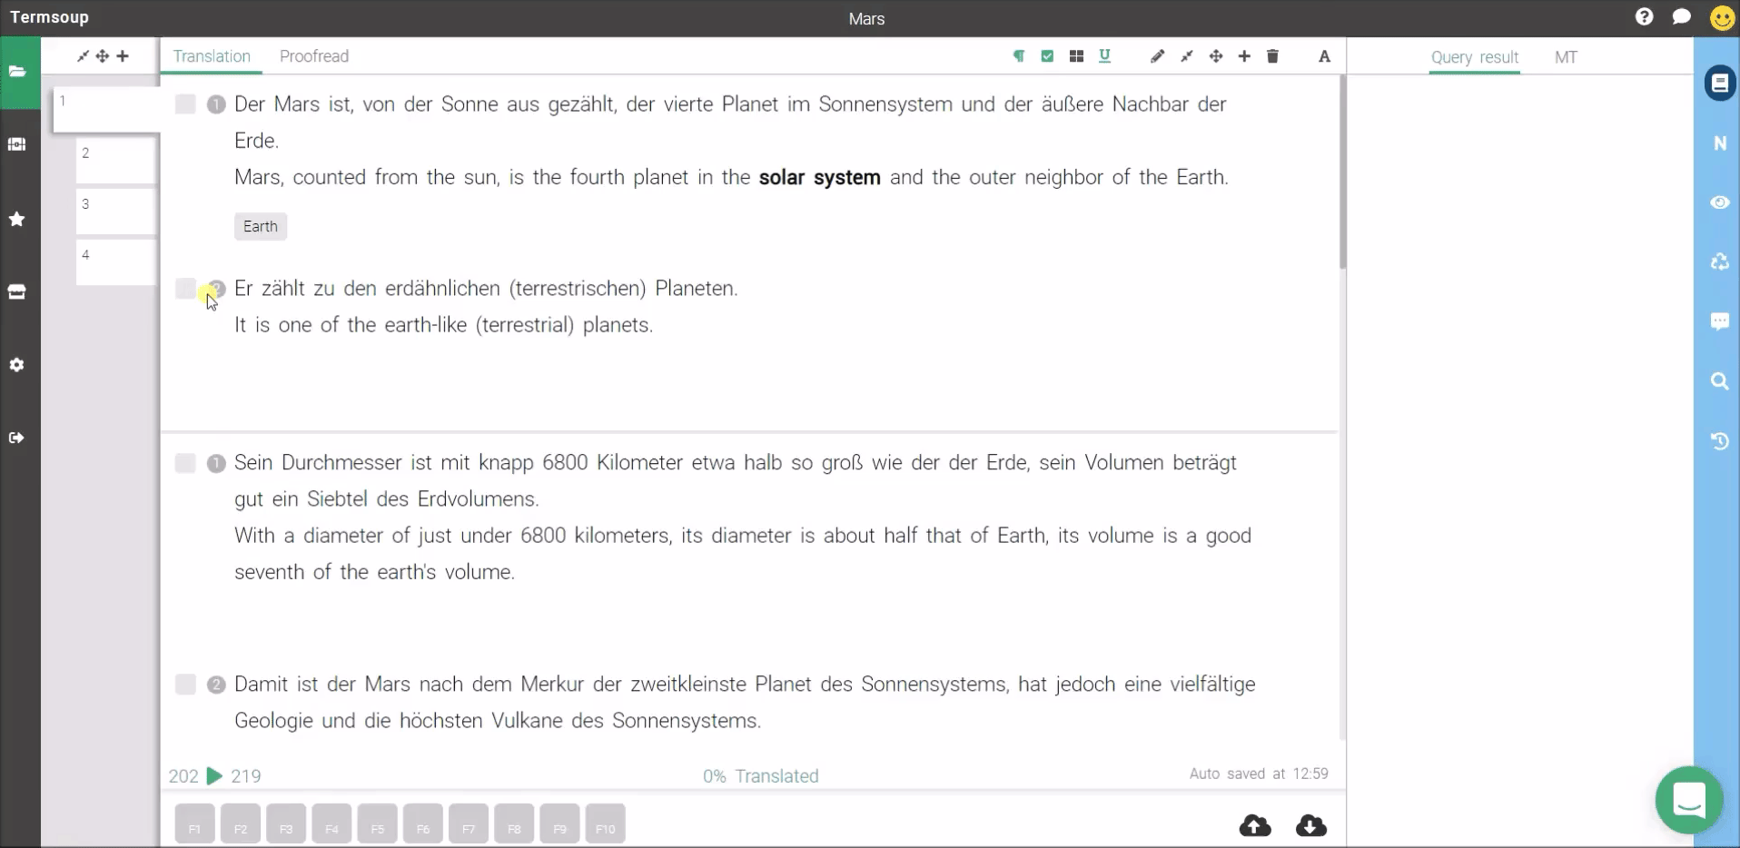1740x848 pixels.
Task: Click the pencil edit icon in toolbar
Action: (1157, 56)
